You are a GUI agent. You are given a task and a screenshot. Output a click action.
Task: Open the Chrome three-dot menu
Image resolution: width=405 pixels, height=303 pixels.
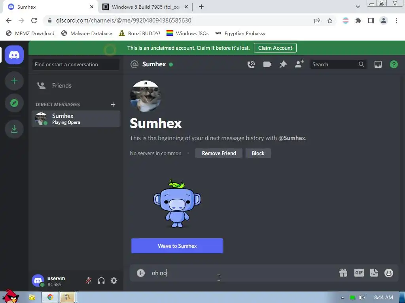[x=396, y=21]
